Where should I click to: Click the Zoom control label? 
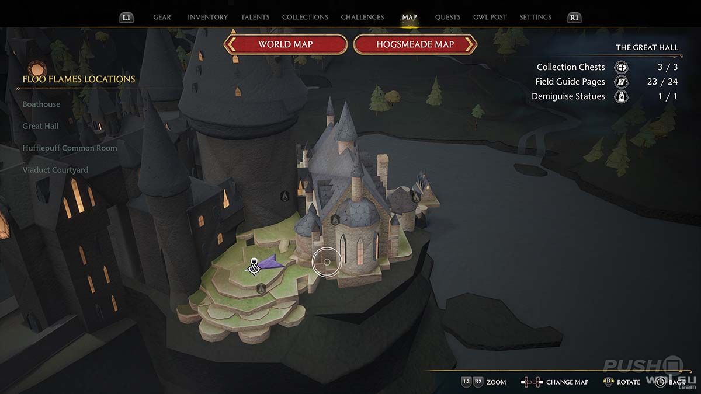pos(496,382)
